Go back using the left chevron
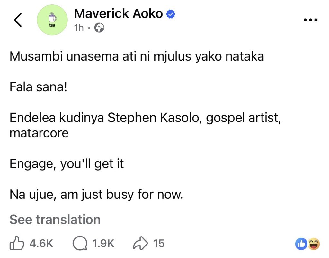This screenshot has height=258, width=329. click(18, 21)
